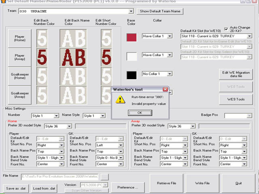Pick the white Player Away base color
This screenshot has height=194, width=259.
(132, 57)
